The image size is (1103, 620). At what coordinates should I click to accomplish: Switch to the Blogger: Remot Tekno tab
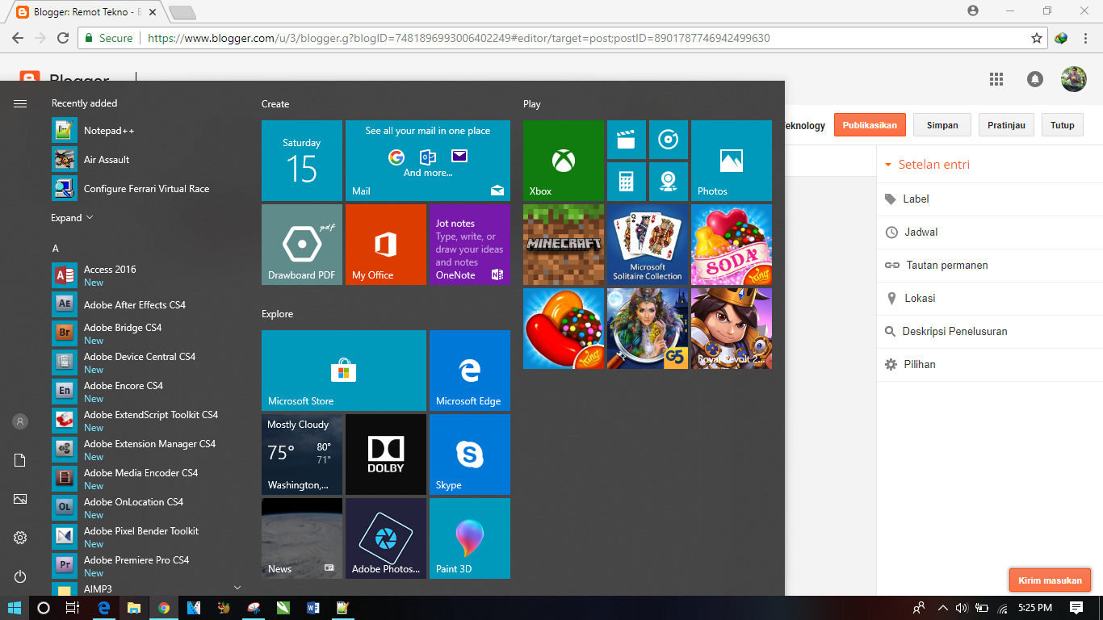pos(81,11)
